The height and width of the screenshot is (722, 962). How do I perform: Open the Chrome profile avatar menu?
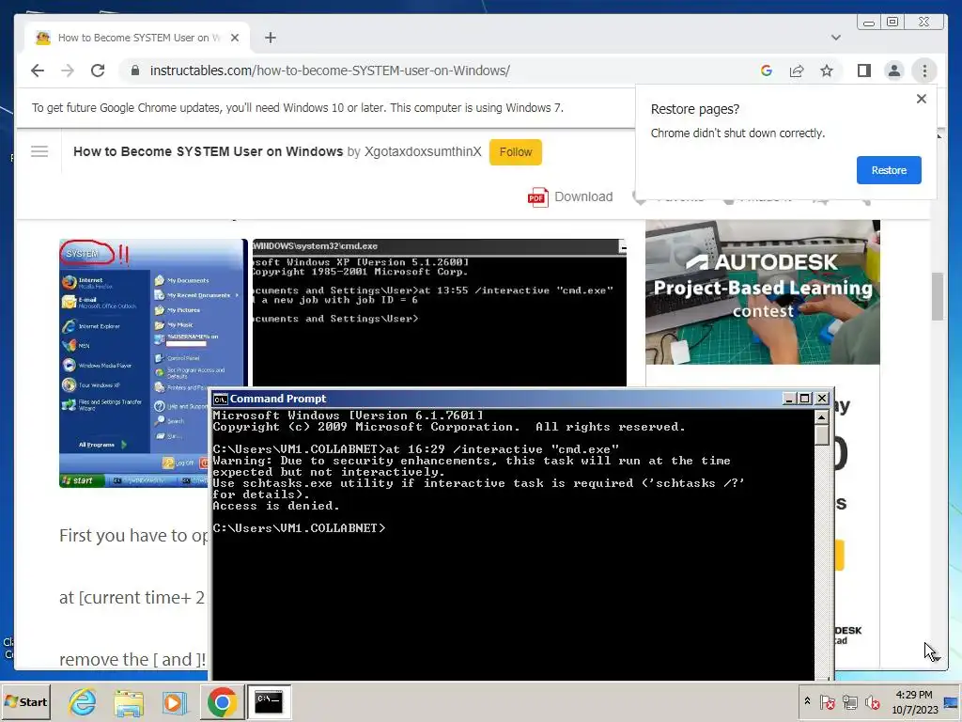(x=894, y=71)
